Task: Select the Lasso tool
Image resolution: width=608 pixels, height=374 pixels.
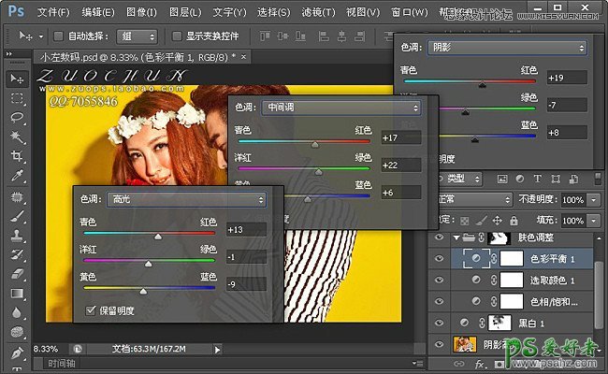Action: (17, 119)
